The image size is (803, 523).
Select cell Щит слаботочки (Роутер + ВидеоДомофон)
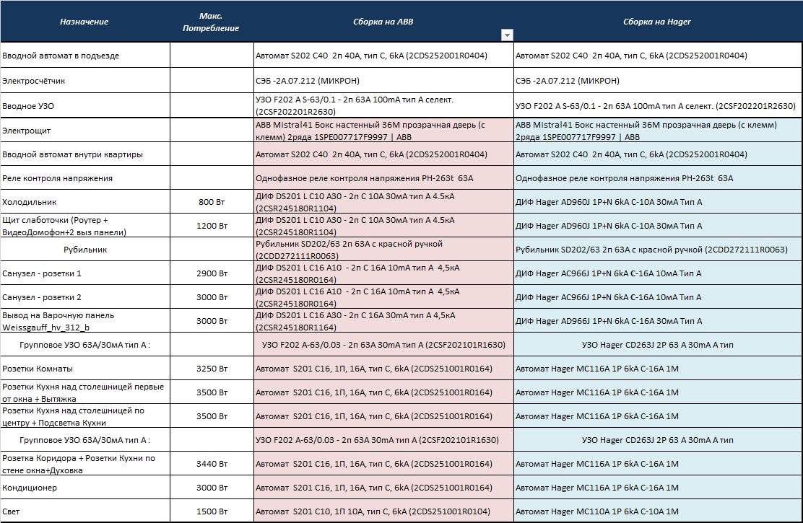pos(85,226)
